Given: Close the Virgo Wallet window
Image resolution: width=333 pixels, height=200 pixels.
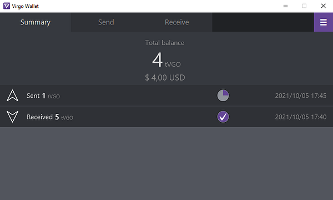Looking at the screenshot, I should pyautogui.click(x=323, y=6).
